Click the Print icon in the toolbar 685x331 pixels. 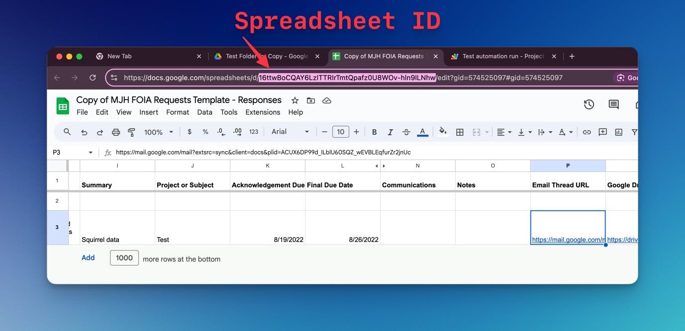116,132
